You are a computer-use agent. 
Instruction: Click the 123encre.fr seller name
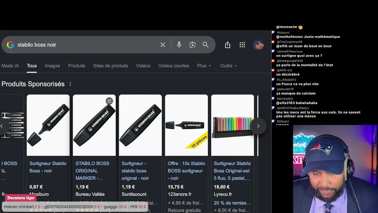click(180, 194)
